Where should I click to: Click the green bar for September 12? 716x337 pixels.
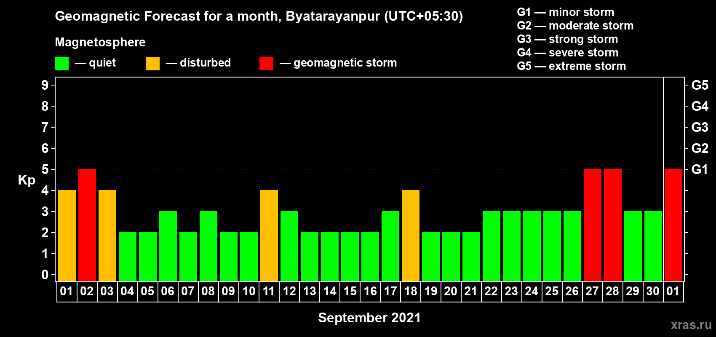[x=289, y=246]
